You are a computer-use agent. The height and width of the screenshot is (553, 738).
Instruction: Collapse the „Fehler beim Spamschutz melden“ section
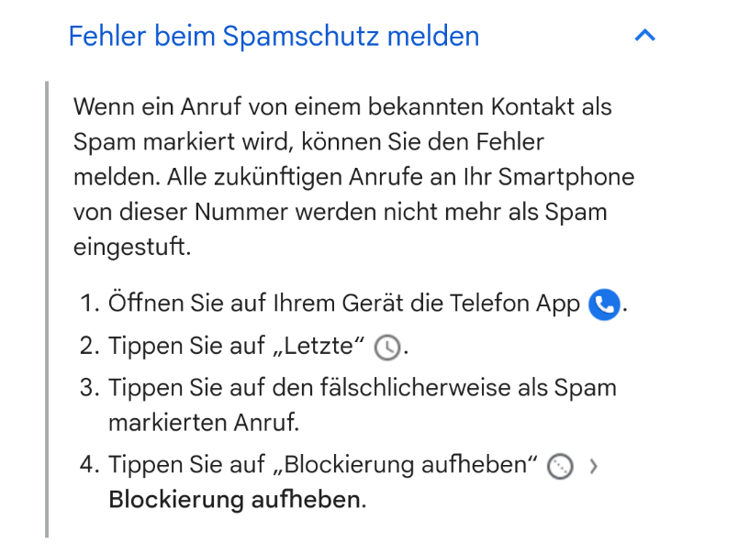point(645,36)
